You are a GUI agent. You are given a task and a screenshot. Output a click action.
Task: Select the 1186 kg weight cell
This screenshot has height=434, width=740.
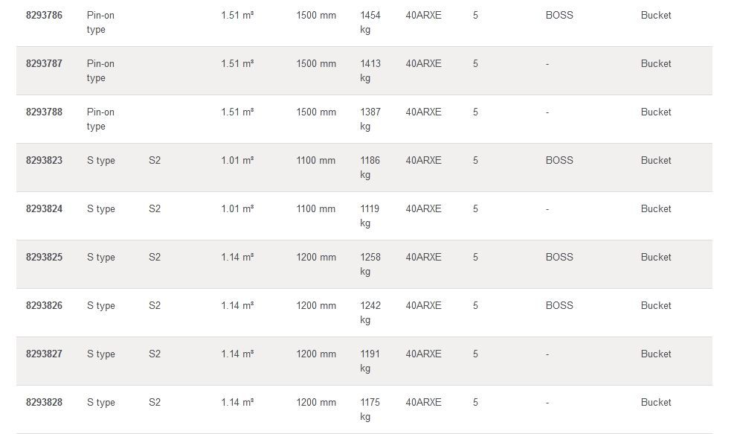pyautogui.click(x=370, y=167)
